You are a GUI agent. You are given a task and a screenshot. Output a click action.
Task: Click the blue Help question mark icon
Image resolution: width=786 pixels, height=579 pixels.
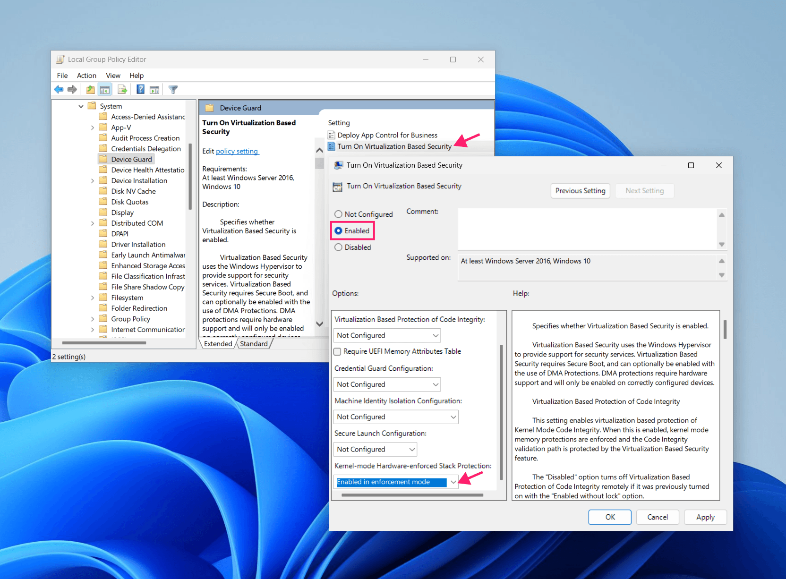[x=140, y=89]
